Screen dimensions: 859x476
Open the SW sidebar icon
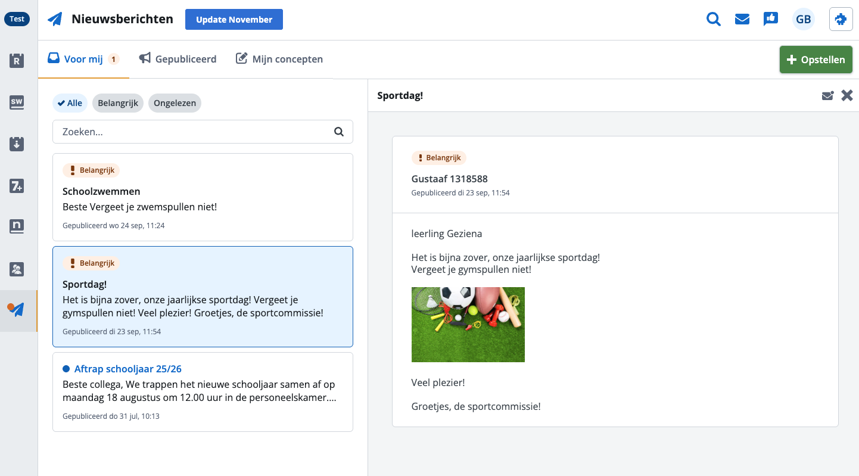coord(17,102)
